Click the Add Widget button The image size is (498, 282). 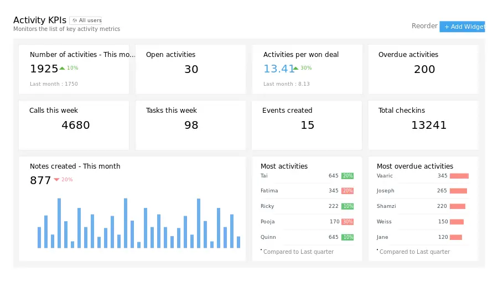point(462,27)
